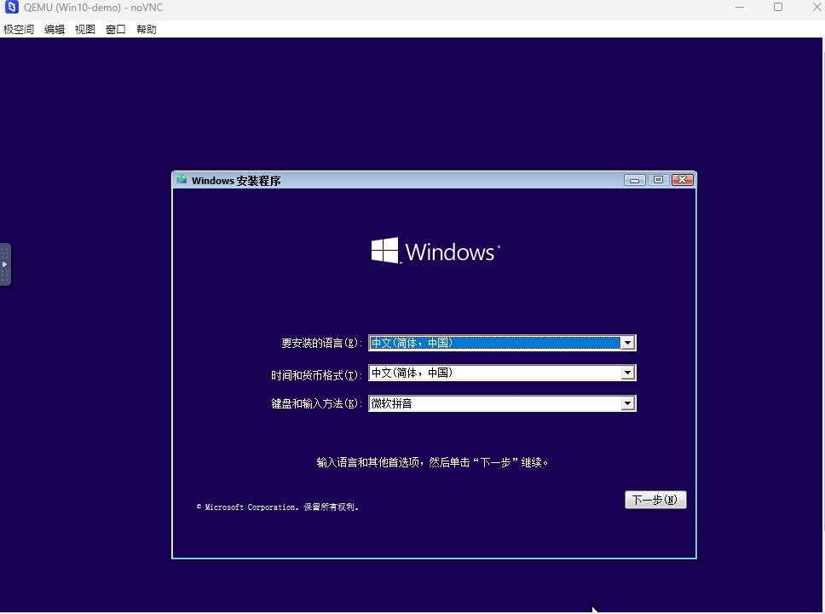Screen dimensions: 825x614
Task: Expand the noVNC control bar handle on left edge
Action: (5, 264)
